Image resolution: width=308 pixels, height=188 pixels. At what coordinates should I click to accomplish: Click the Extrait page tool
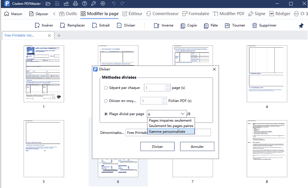click(x=101, y=25)
